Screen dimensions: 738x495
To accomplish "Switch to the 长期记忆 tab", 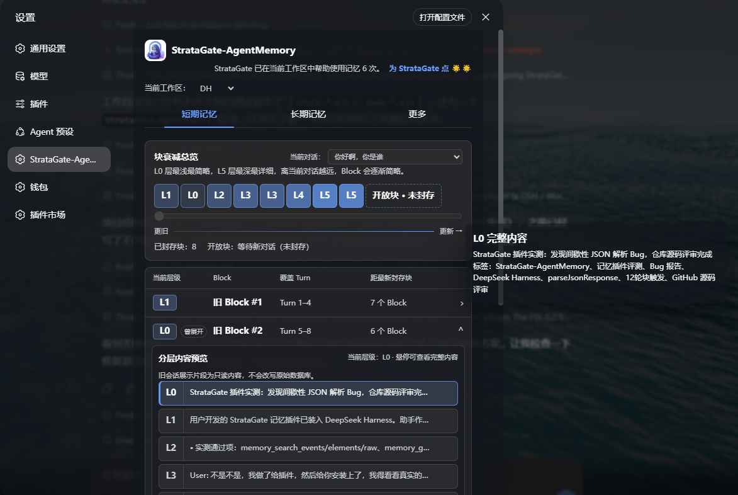I will [308, 114].
